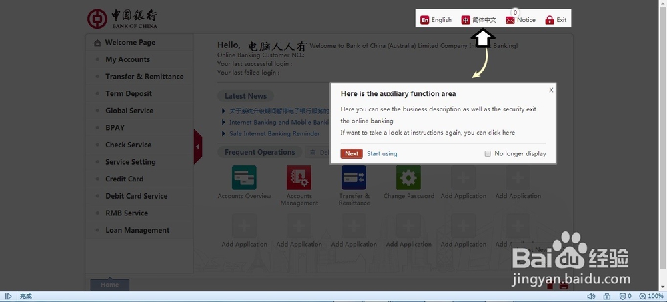Close the auxiliary function tooltip with X
The image size is (667, 302).
[x=551, y=90]
